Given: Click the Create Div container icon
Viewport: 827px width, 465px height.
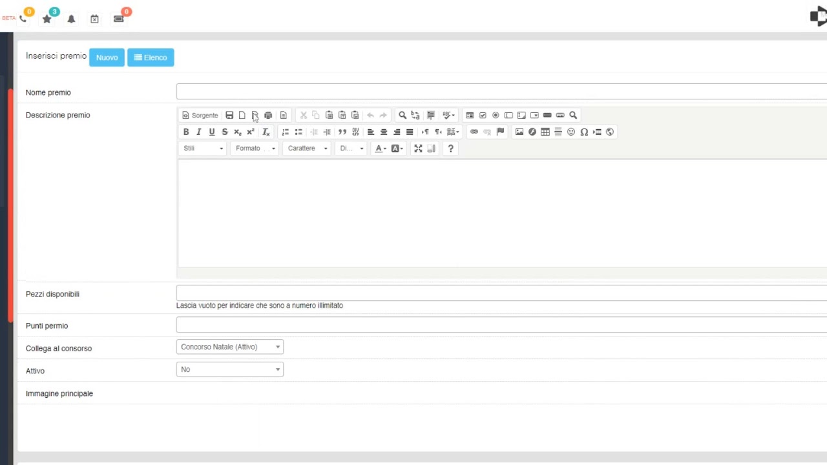Looking at the screenshot, I should pos(355,132).
